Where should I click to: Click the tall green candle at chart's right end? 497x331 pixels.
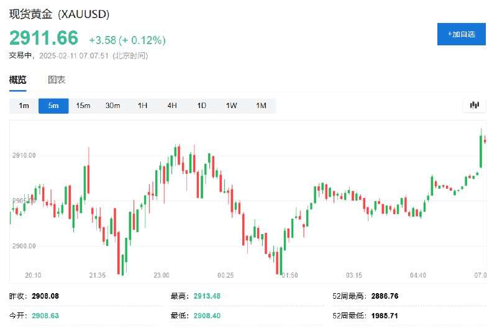point(481,152)
